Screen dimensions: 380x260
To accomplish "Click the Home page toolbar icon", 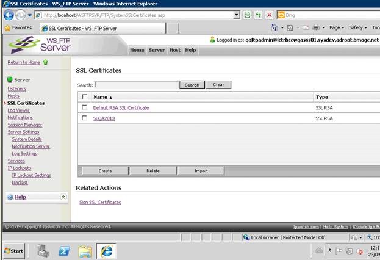I will click(274, 27).
